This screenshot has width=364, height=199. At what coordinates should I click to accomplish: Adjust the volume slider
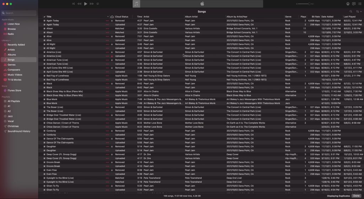tap(303, 4)
